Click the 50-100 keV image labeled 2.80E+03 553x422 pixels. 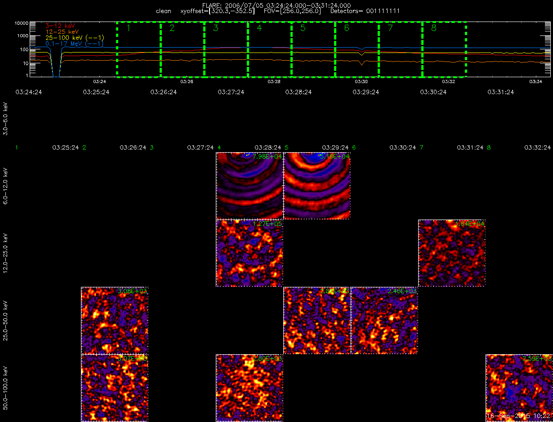250,388
